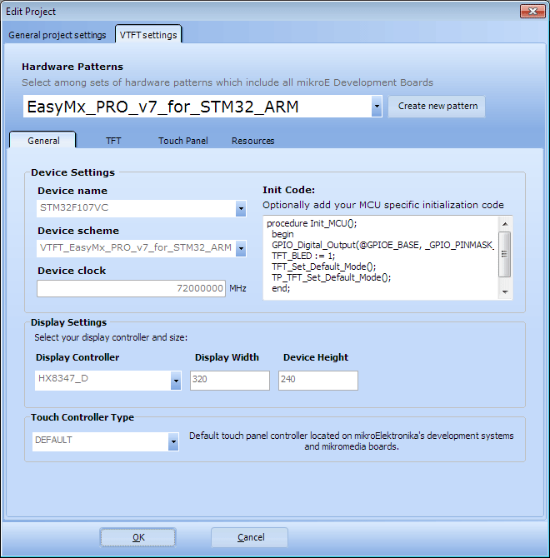Click the Init Code scrollbar thumb
This screenshot has width=550, height=558.
pos(505,254)
